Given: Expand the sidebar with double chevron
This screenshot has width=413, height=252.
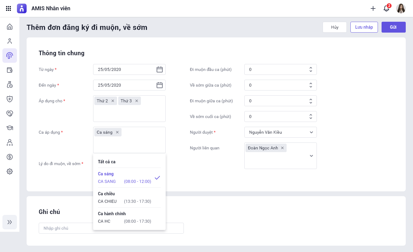Looking at the screenshot, I should pos(10,222).
